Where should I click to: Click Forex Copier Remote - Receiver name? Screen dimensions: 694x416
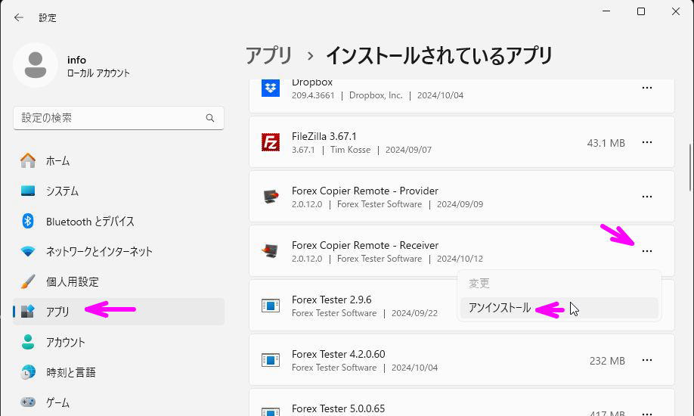pos(364,245)
